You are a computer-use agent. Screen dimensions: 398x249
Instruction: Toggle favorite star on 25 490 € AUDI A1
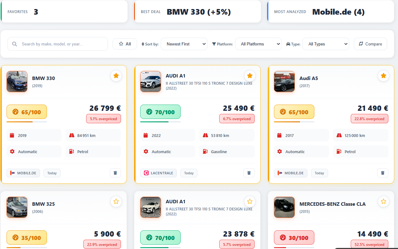tap(250, 76)
